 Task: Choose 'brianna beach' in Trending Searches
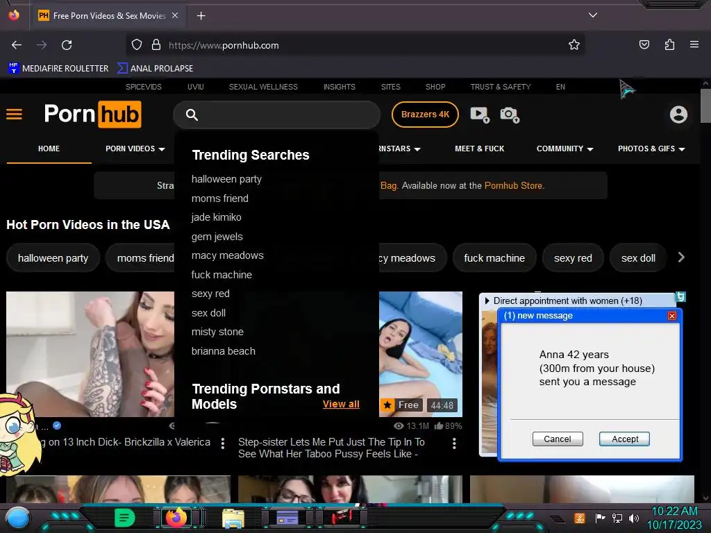[x=223, y=351]
